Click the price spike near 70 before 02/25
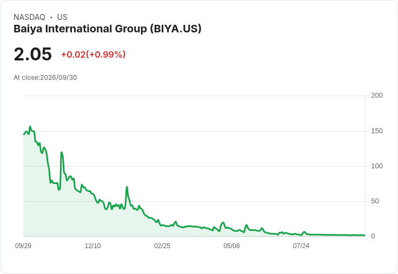 [127, 187]
